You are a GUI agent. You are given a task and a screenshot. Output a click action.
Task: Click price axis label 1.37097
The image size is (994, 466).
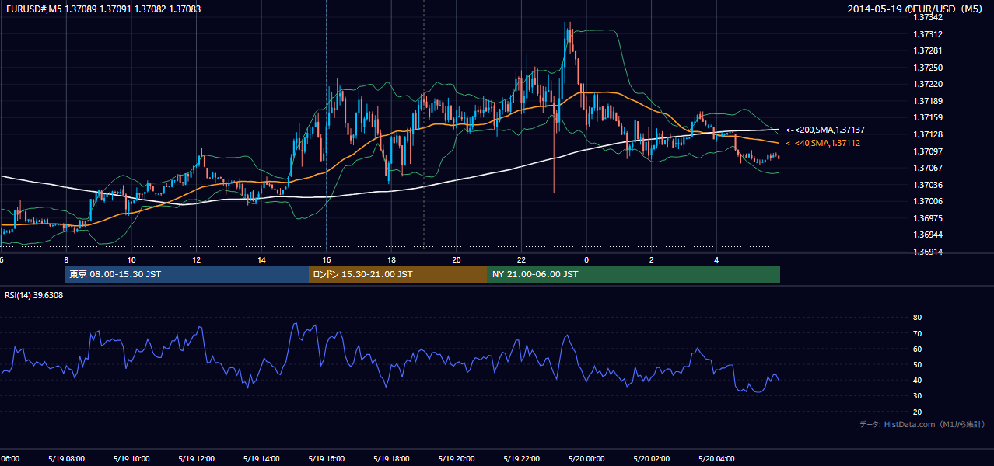[x=928, y=151]
